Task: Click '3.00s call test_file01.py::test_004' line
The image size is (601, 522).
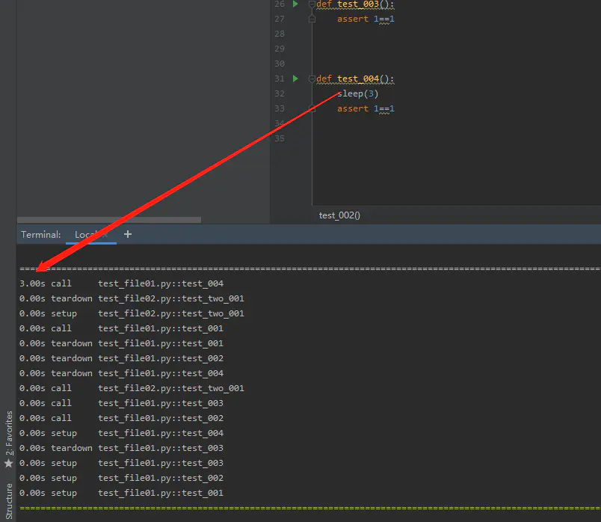Action: [122, 284]
